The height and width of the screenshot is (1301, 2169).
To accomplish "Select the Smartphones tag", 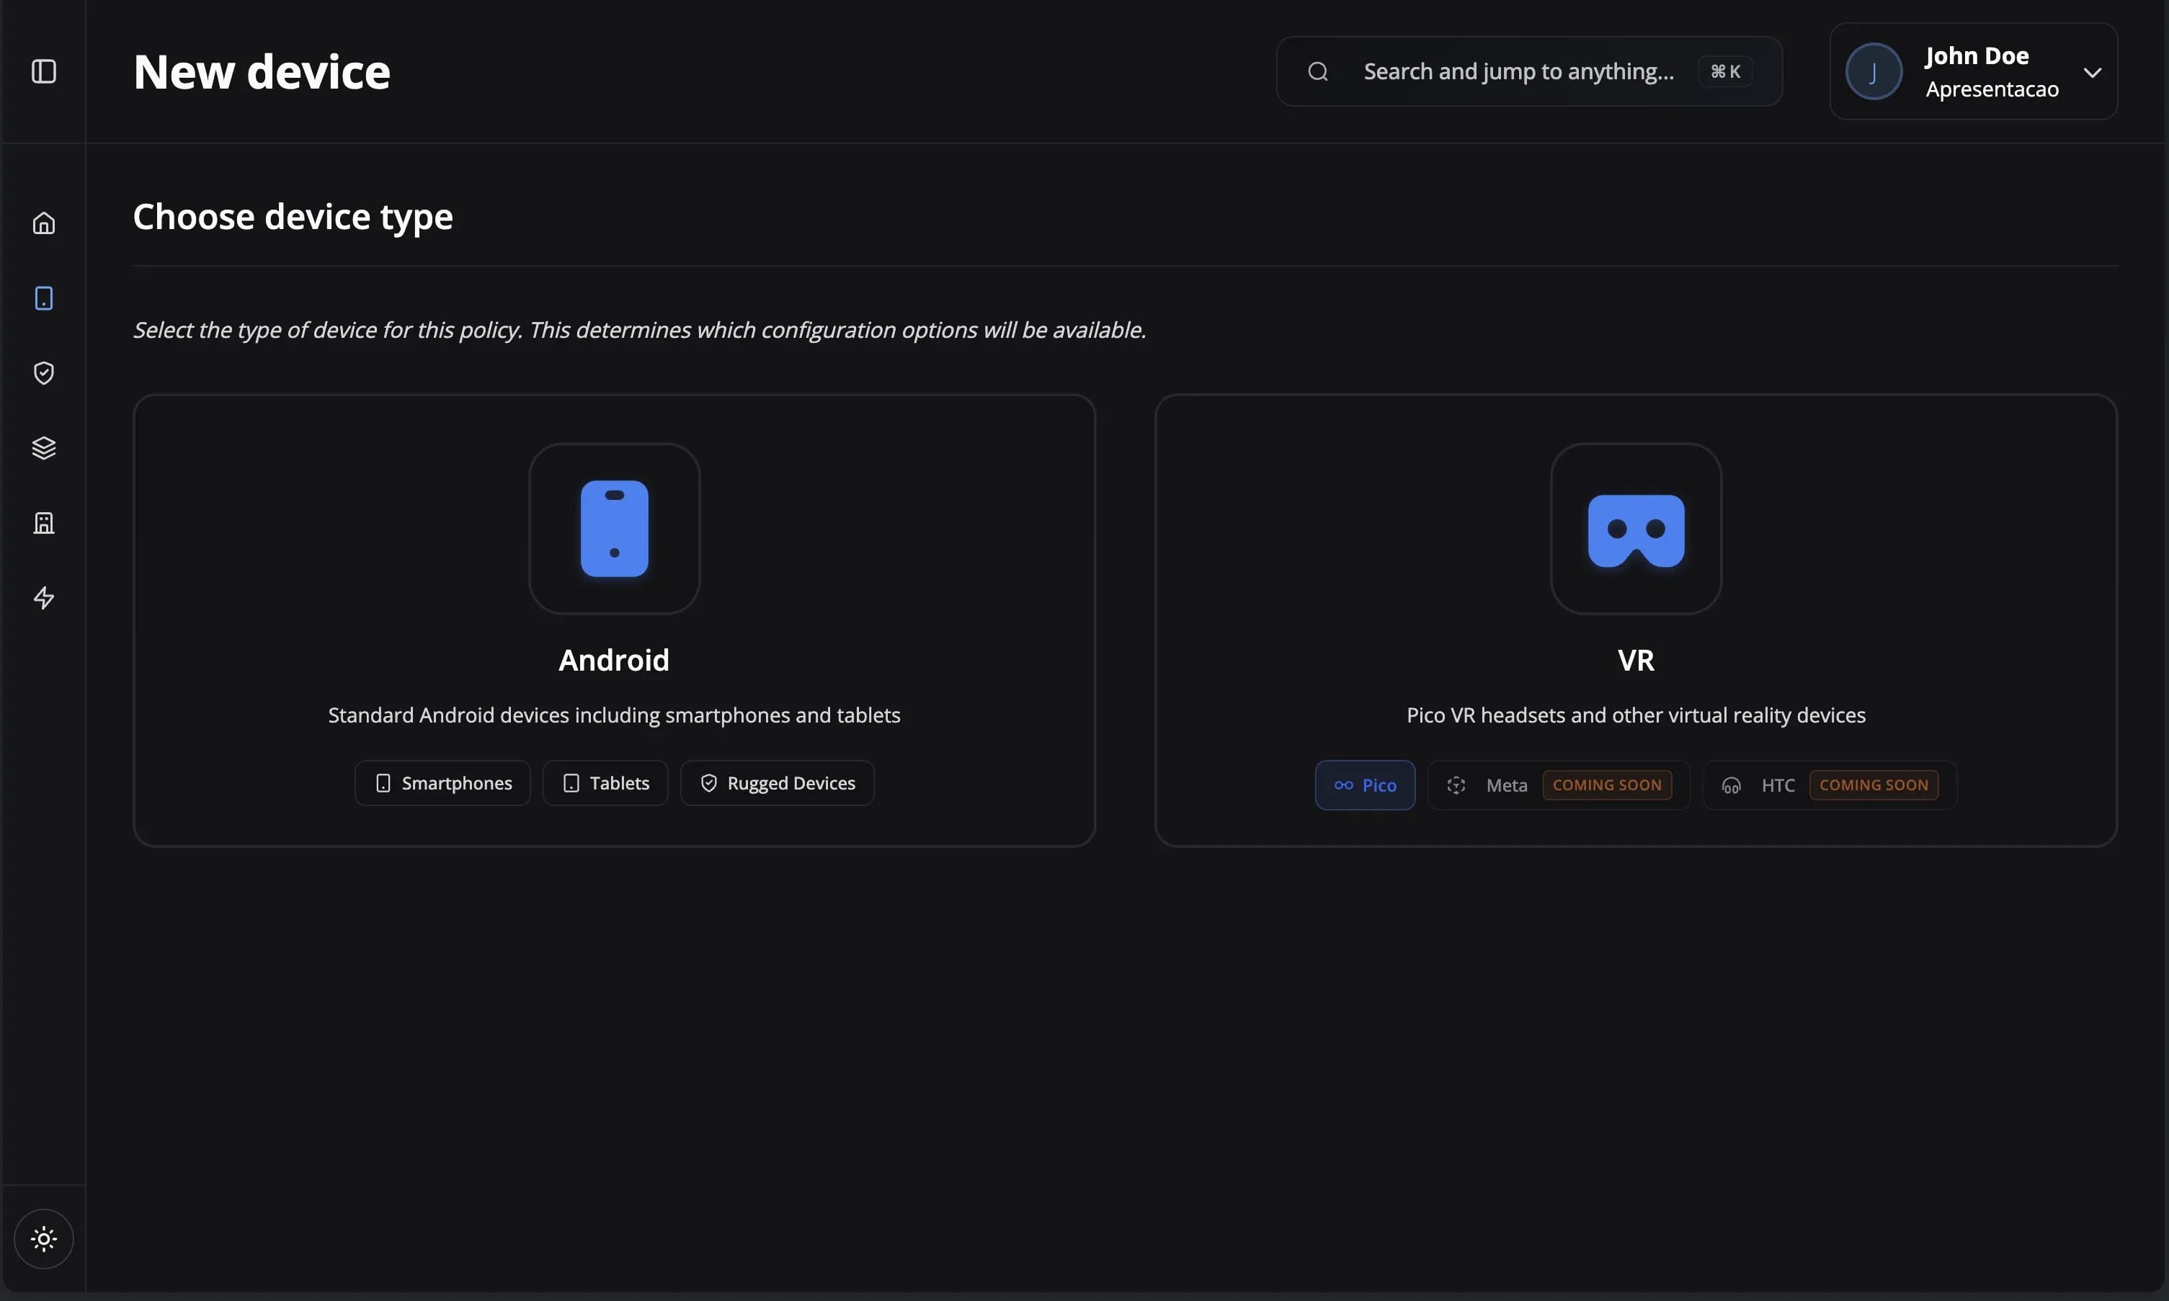I will (442, 783).
